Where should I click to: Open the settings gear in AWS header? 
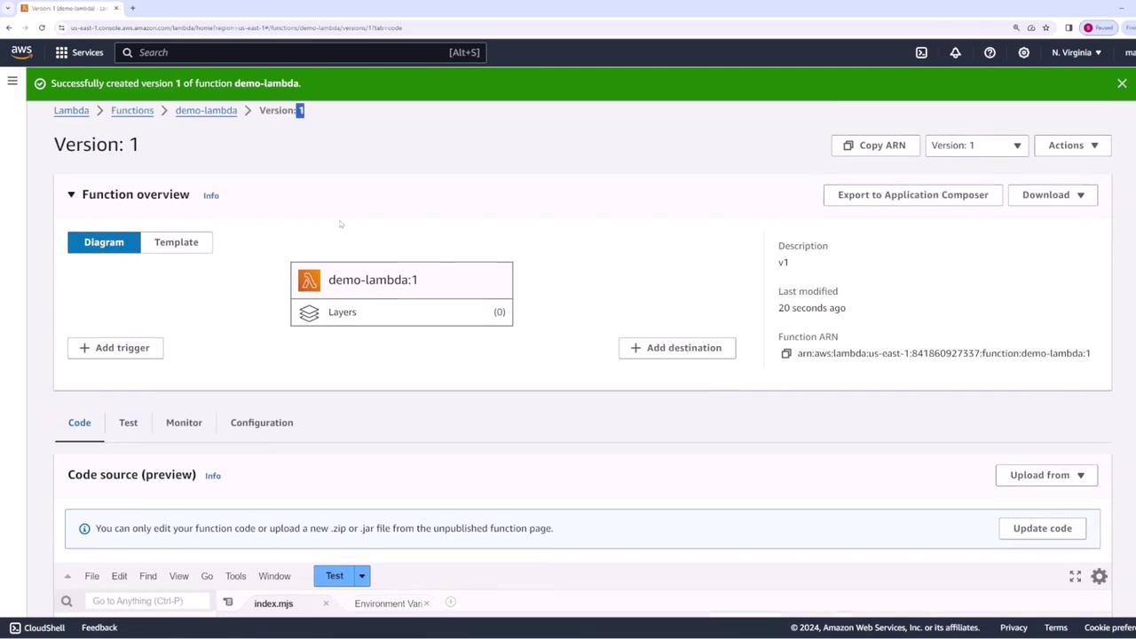coord(1023,52)
